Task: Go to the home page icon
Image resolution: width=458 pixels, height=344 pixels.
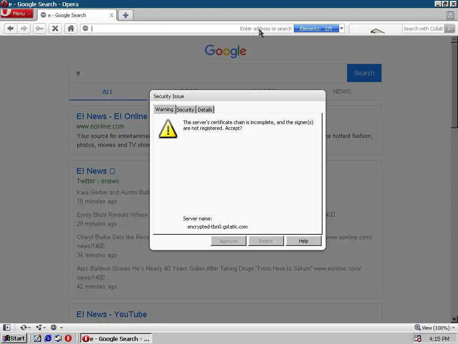Action: (71, 28)
